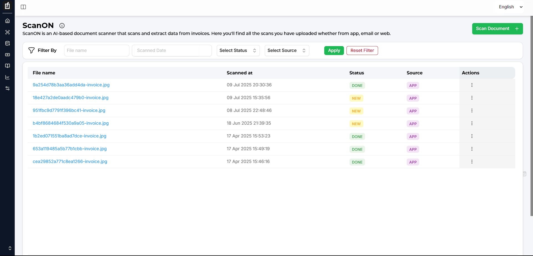
Task: Open the app logo at sidebar top
Action: [x=7, y=6]
